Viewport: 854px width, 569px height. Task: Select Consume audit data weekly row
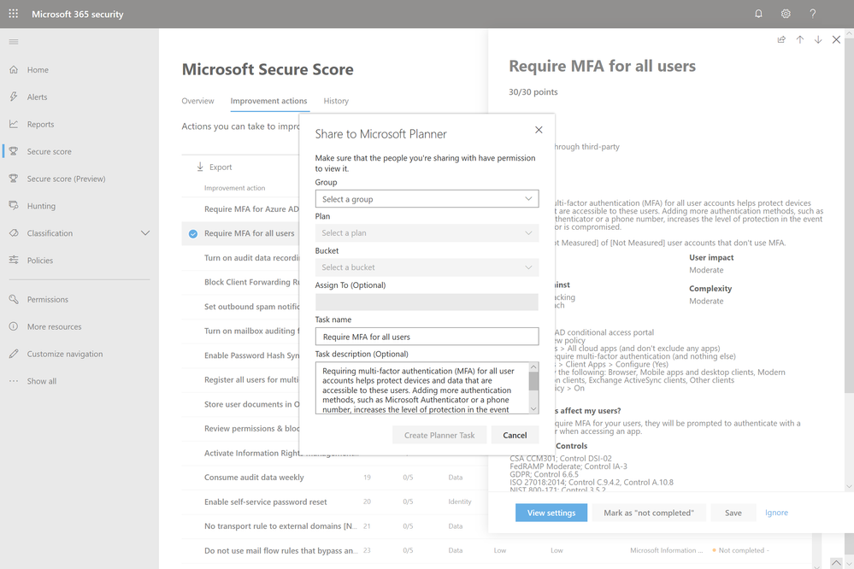pos(334,477)
